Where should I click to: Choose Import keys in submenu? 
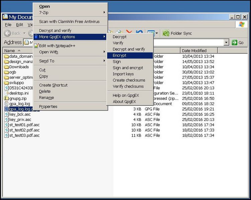130,74
